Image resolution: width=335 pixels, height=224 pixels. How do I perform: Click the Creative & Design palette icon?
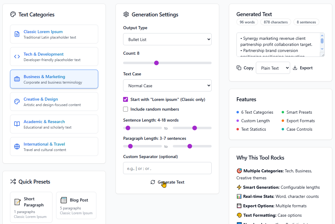click(17, 102)
